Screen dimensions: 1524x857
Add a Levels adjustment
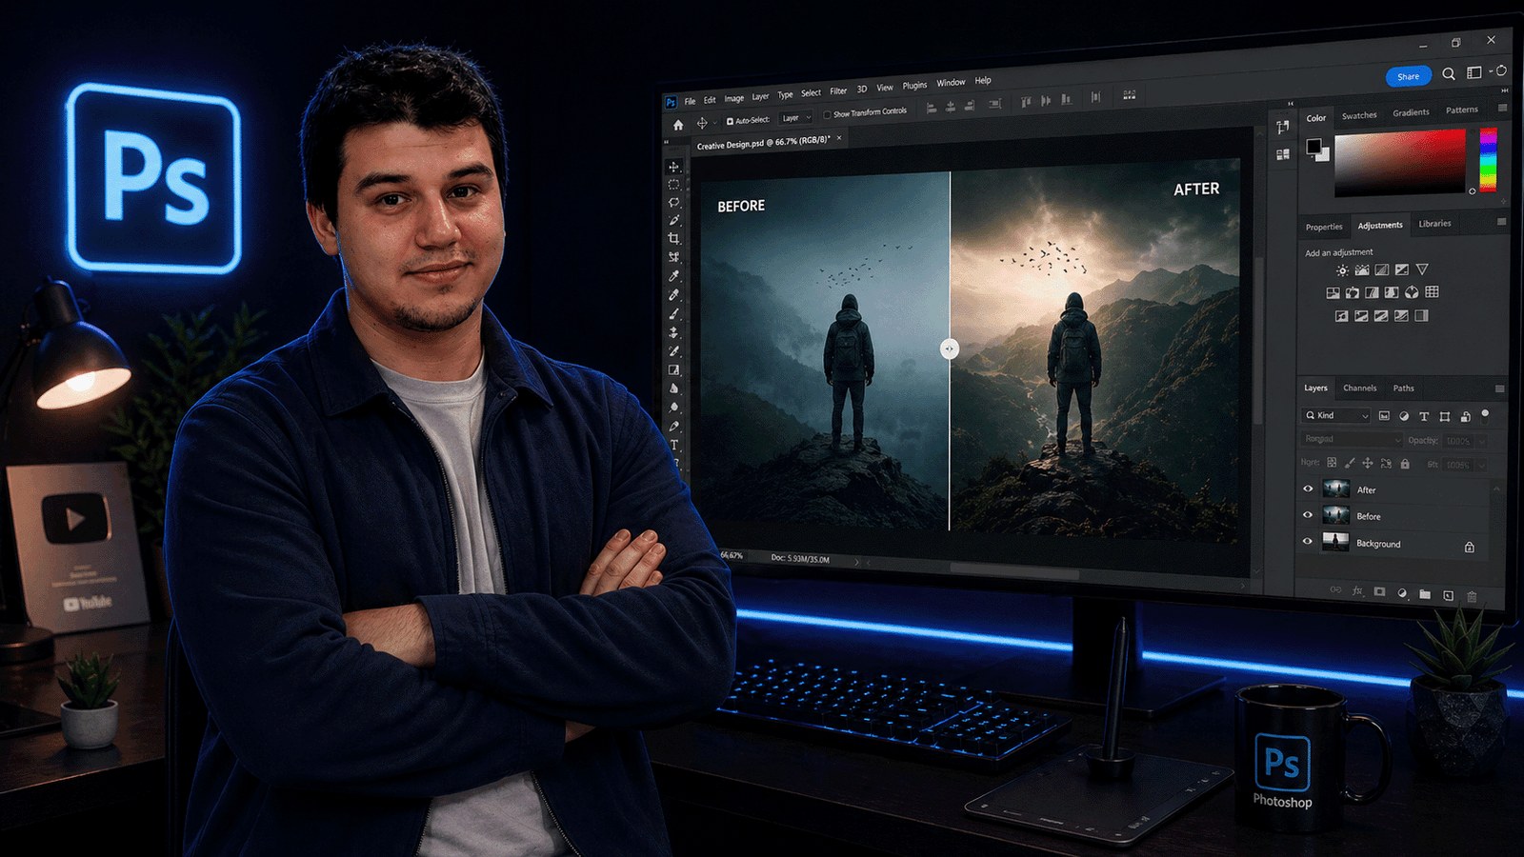[x=1362, y=270]
